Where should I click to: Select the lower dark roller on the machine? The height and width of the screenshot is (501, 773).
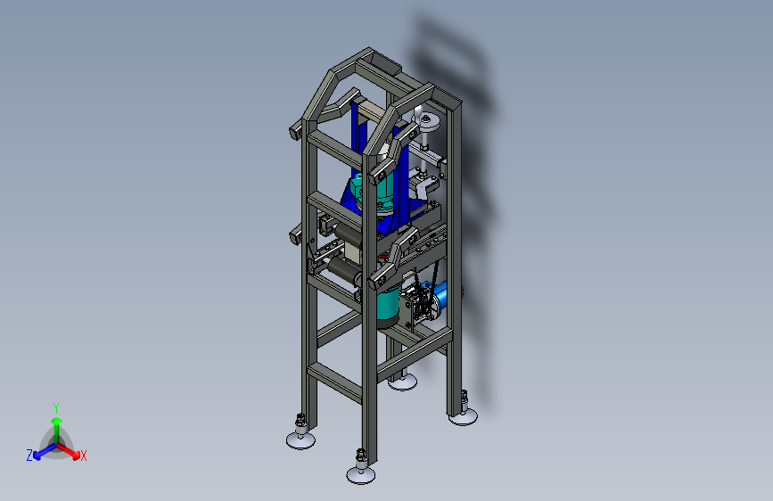click(x=343, y=271)
